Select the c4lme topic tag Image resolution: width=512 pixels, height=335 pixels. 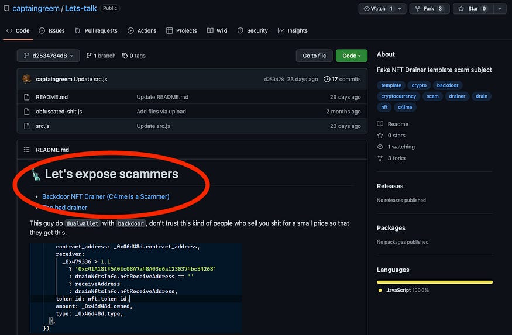click(405, 108)
